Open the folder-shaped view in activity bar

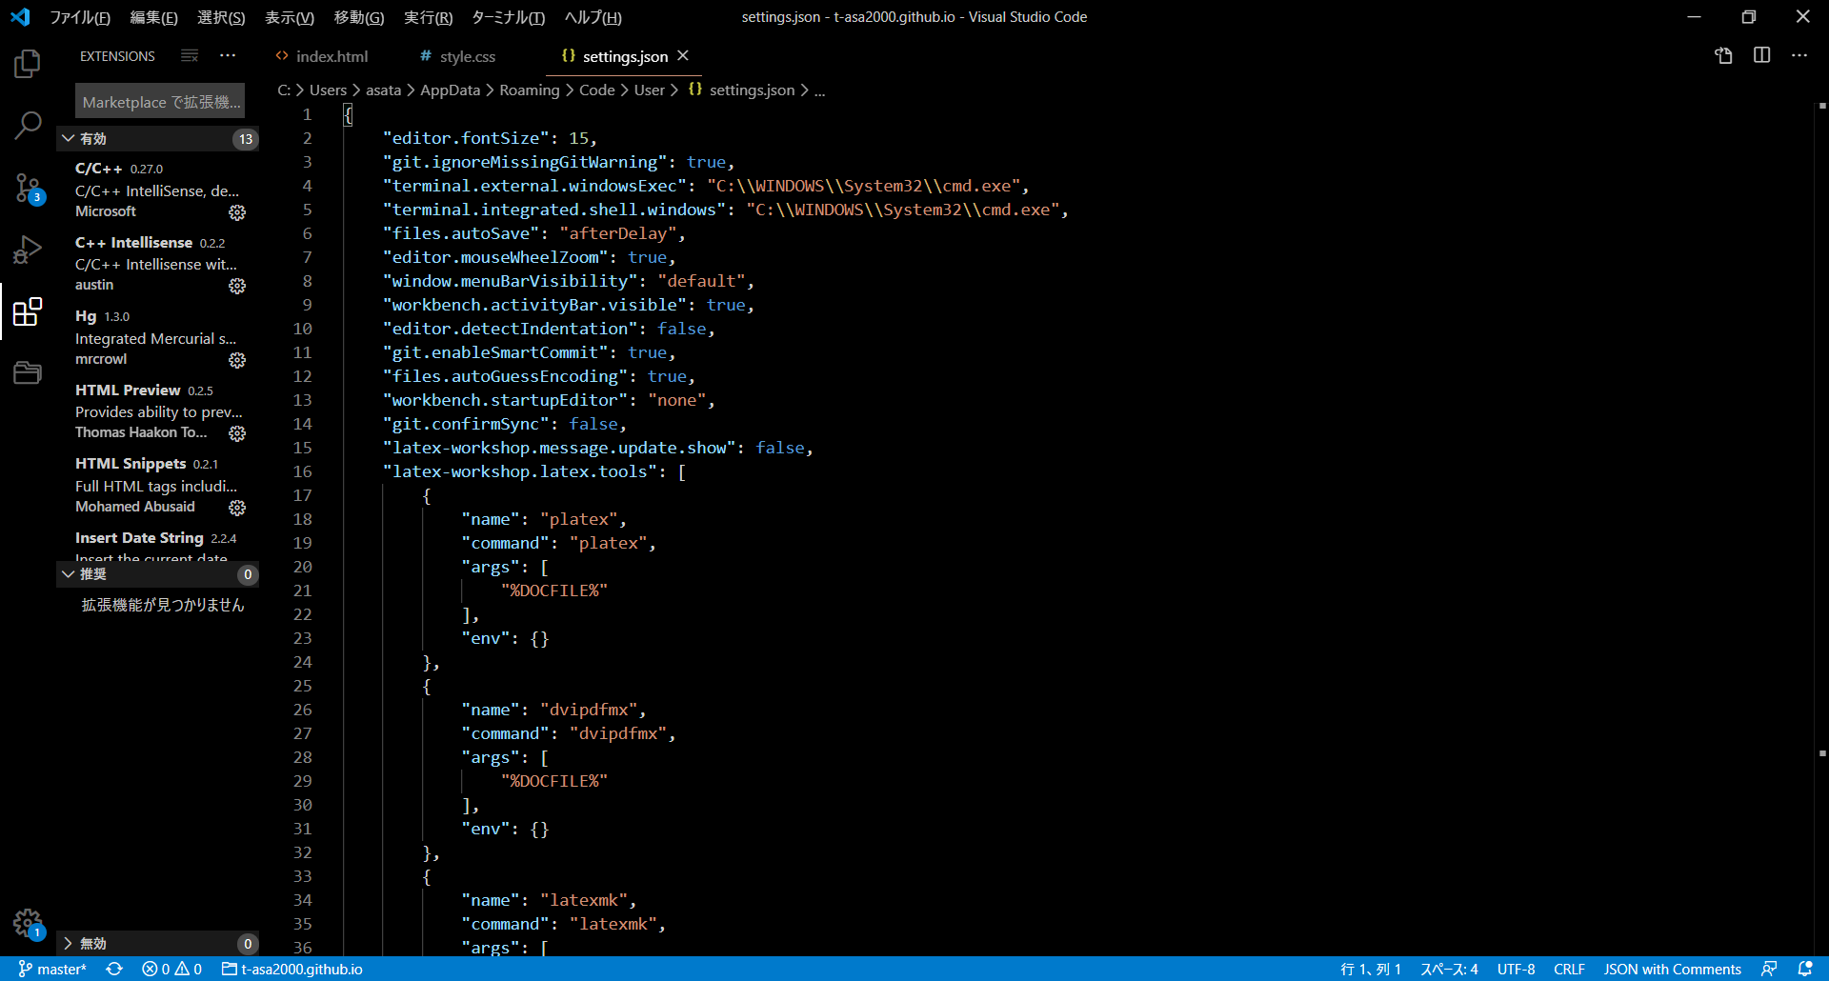click(28, 372)
